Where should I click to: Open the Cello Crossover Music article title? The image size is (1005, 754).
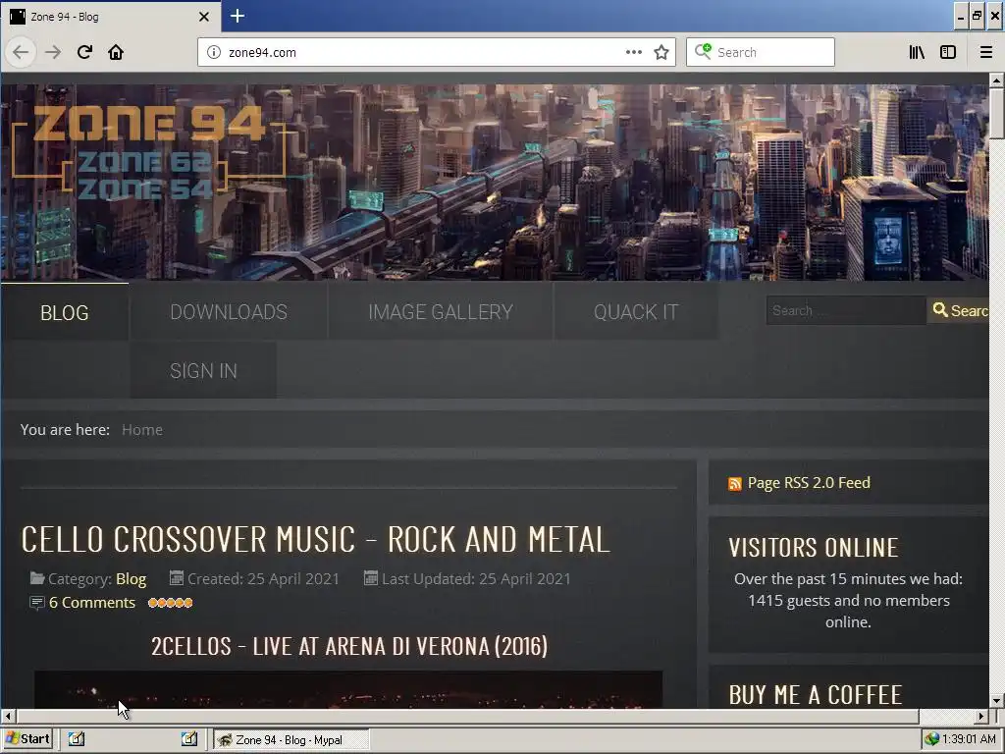click(x=315, y=539)
